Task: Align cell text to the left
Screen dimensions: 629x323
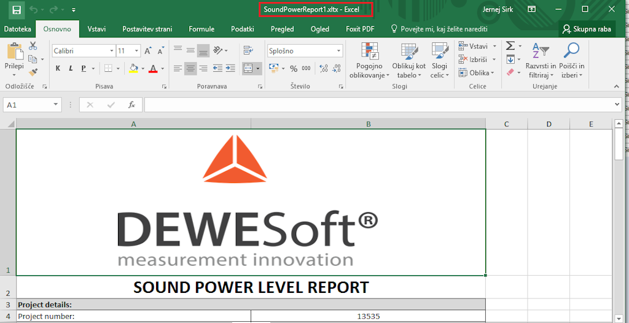Action: (178, 69)
